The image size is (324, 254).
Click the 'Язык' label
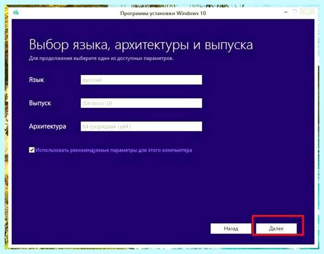pyautogui.click(x=36, y=80)
